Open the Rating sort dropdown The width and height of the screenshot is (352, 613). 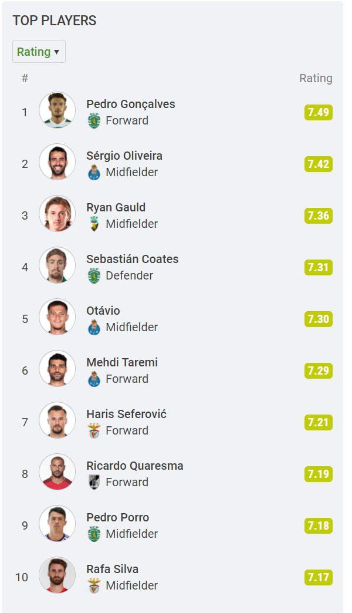point(39,52)
